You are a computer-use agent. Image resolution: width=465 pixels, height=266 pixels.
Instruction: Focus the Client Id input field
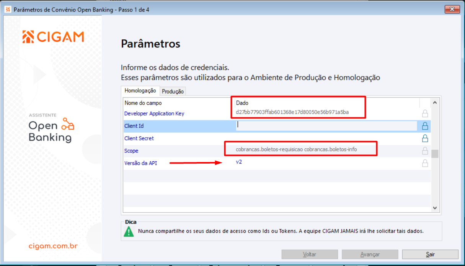point(326,126)
